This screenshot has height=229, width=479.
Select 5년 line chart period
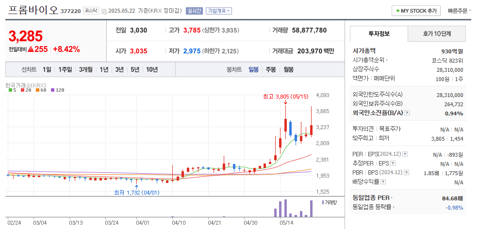(x=135, y=69)
